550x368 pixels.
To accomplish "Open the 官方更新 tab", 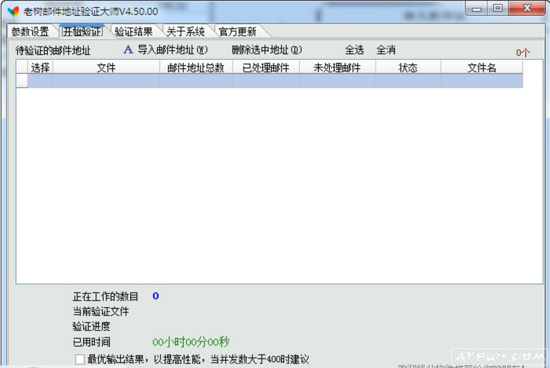I will pos(238,31).
